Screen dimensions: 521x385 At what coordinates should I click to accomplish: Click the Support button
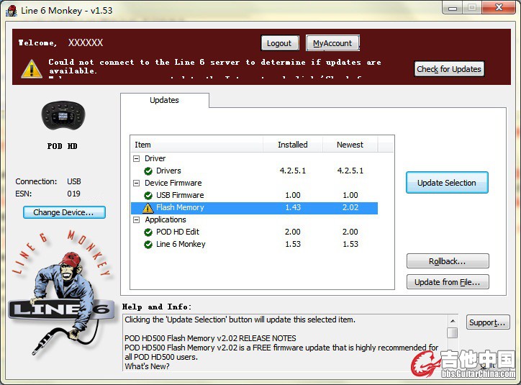[x=487, y=322]
